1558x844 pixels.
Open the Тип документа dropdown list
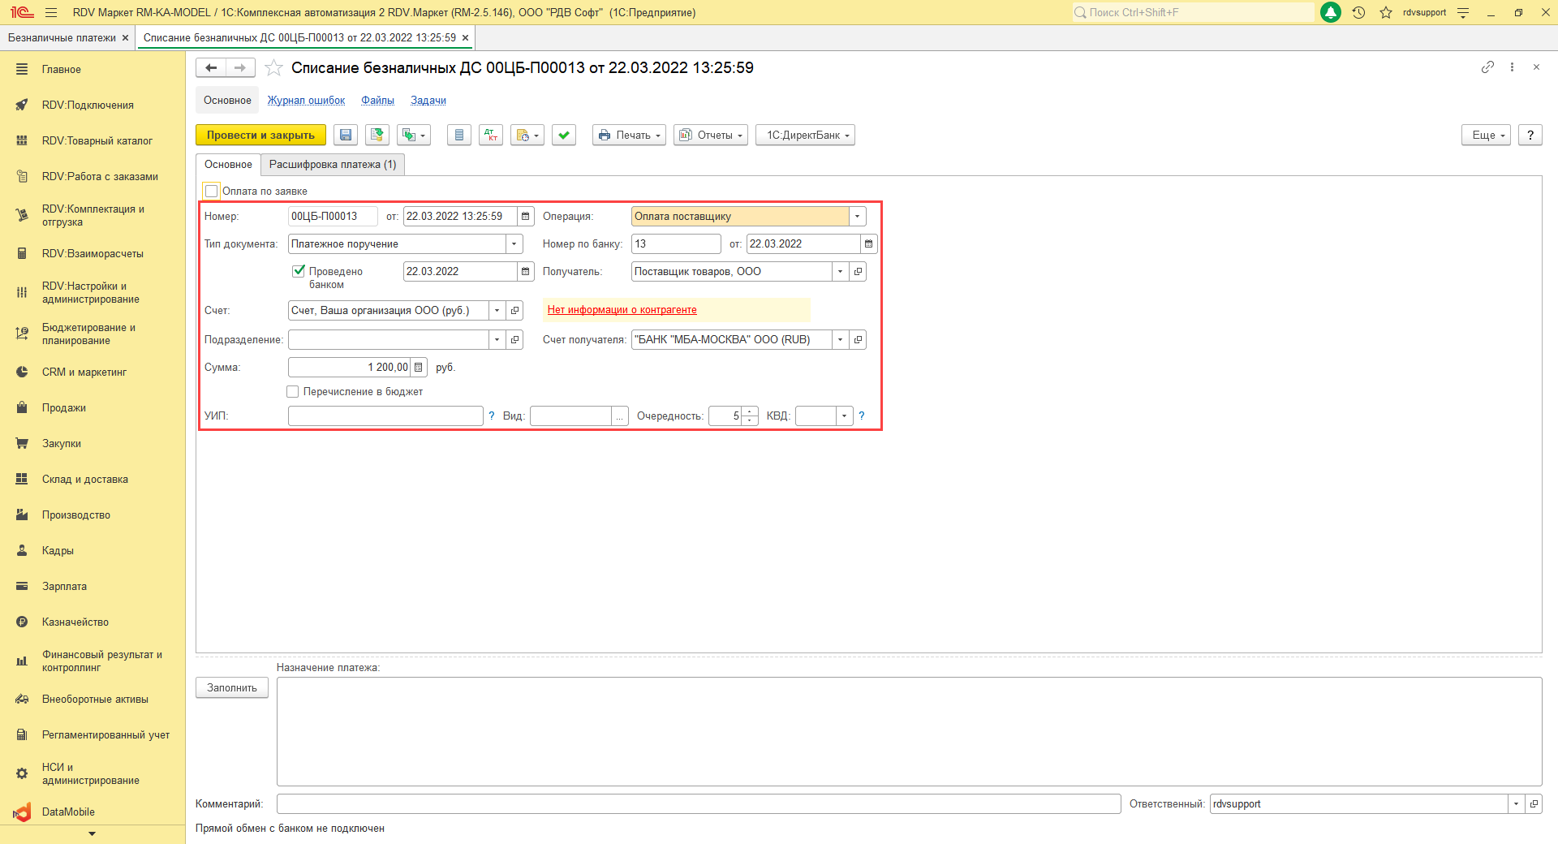(x=514, y=244)
